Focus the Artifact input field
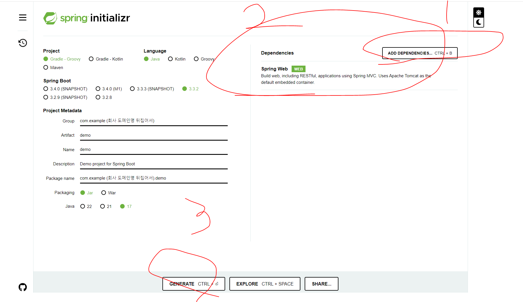This screenshot has height=302, width=523. click(x=154, y=135)
